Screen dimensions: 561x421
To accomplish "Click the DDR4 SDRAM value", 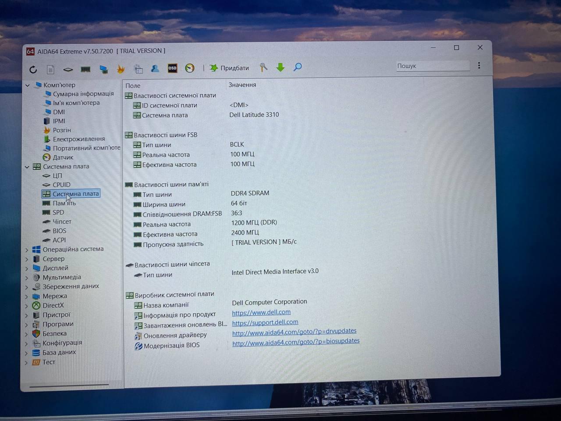I will point(250,193).
